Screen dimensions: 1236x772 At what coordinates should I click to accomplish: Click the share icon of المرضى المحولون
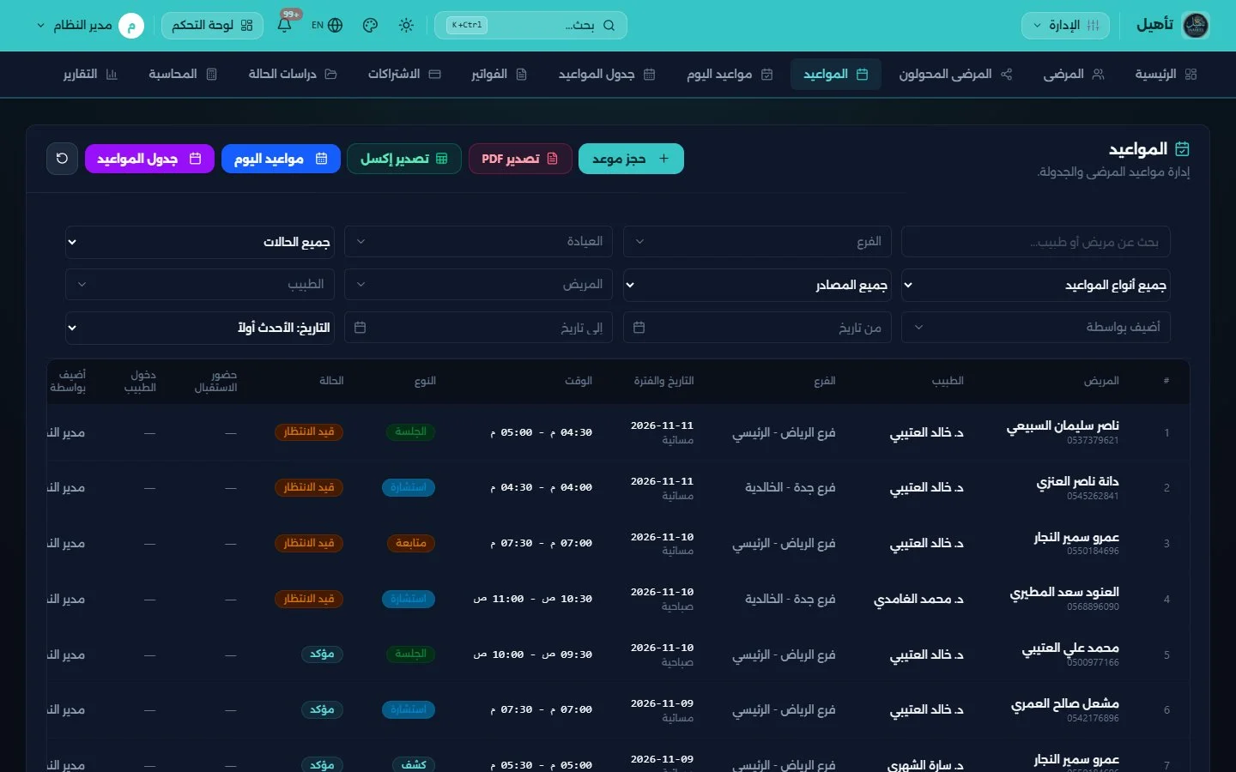(x=1006, y=75)
